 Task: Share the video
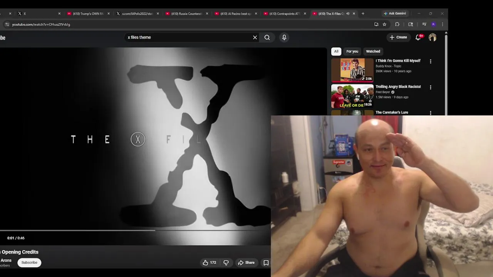(x=246, y=262)
